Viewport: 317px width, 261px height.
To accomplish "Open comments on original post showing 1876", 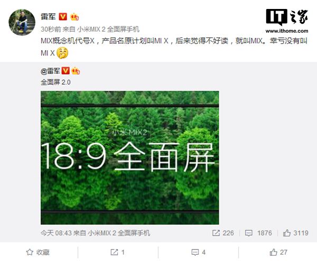I will tap(258, 233).
